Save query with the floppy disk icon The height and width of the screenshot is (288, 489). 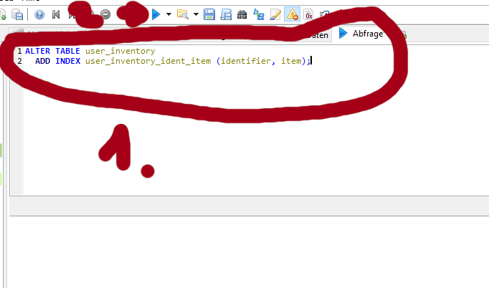click(x=209, y=14)
